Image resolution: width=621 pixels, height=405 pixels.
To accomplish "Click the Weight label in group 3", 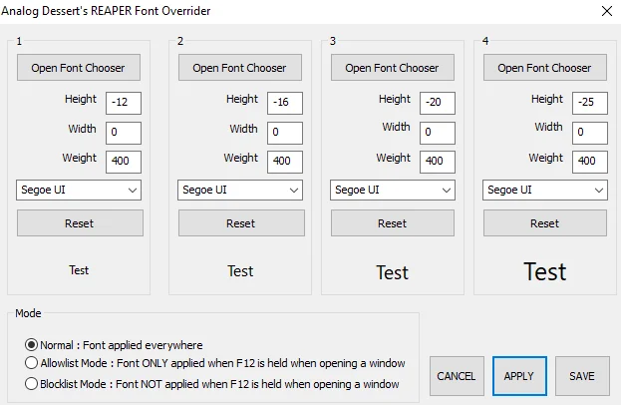I will pos(394,158).
